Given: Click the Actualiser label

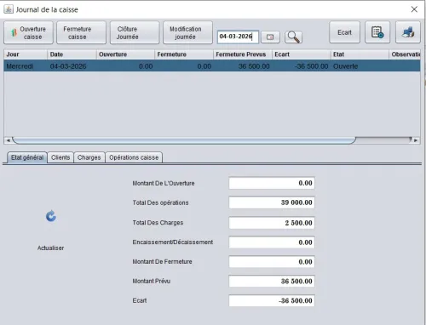Looking at the screenshot, I should coord(51,248).
